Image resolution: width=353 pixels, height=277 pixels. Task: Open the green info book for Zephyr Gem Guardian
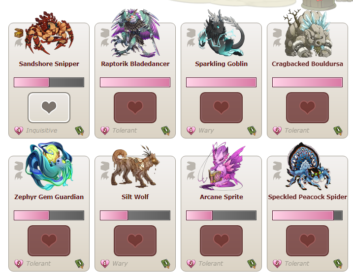click(x=79, y=264)
